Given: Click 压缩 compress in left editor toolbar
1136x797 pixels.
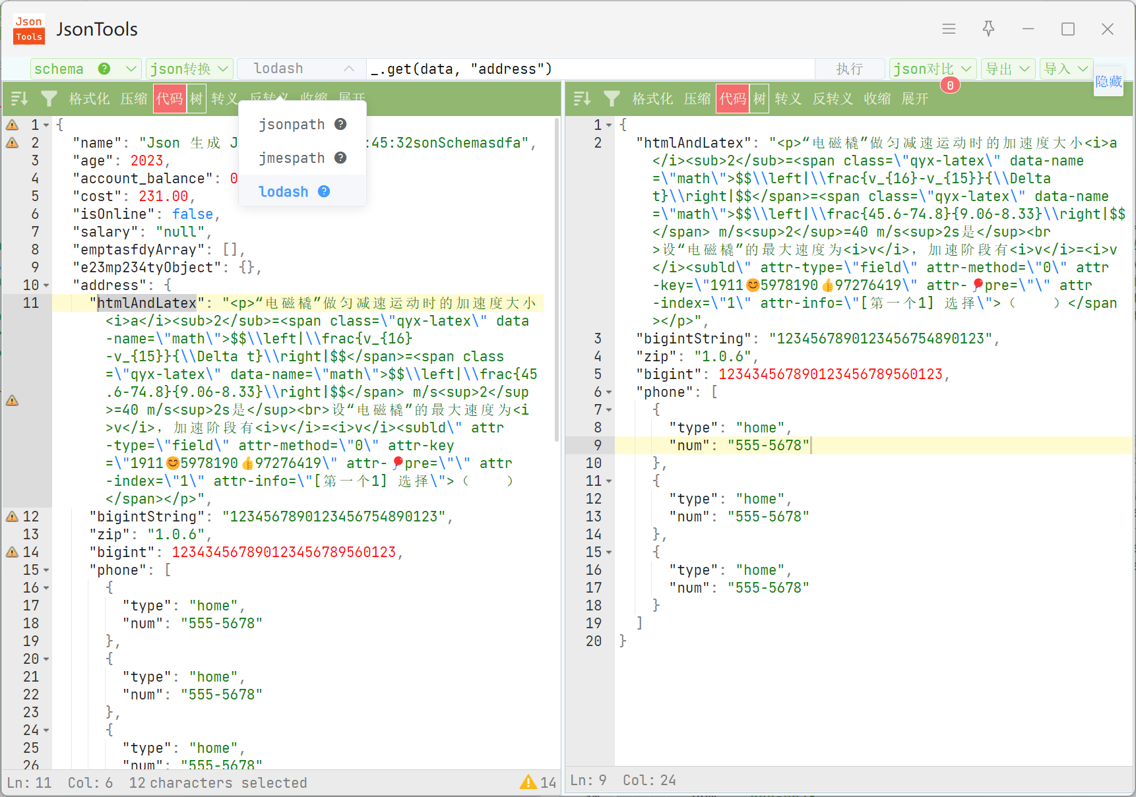Looking at the screenshot, I should click(x=134, y=99).
